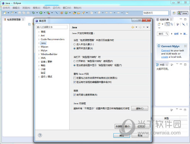The height and width of the screenshot is (144, 190).
Task: Expand the 常规 tree node
Action: (x=39, y=32)
